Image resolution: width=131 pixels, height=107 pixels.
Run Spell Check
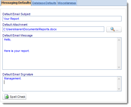[x=14, y=97]
